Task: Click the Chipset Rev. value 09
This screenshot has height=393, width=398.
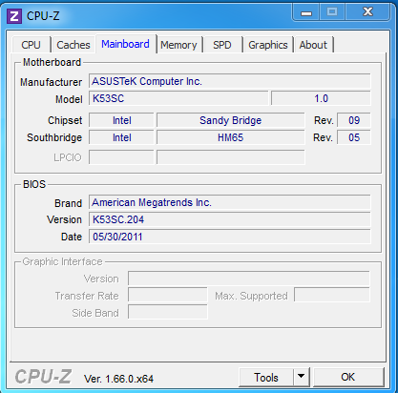Action: 354,120
